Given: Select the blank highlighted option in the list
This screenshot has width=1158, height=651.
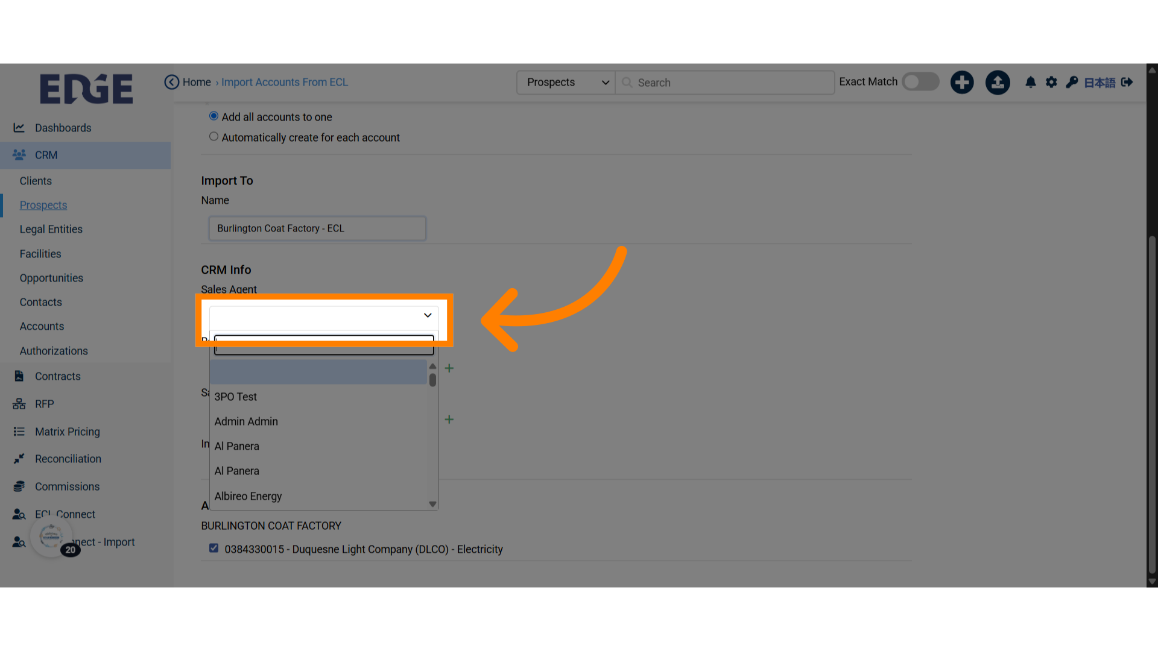Looking at the screenshot, I should 318,372.
